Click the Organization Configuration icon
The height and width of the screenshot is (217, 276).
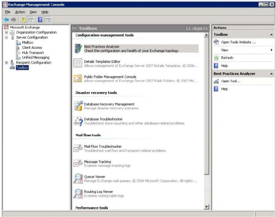point(12,32)
